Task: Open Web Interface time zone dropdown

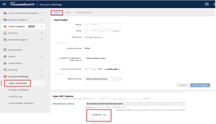Action: click(103, 79)
